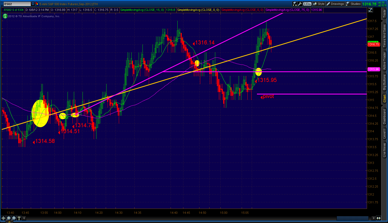The height and width of the screenshot is (223, 388).
Task: Select the text note T tool
Action: pos(19,218)
